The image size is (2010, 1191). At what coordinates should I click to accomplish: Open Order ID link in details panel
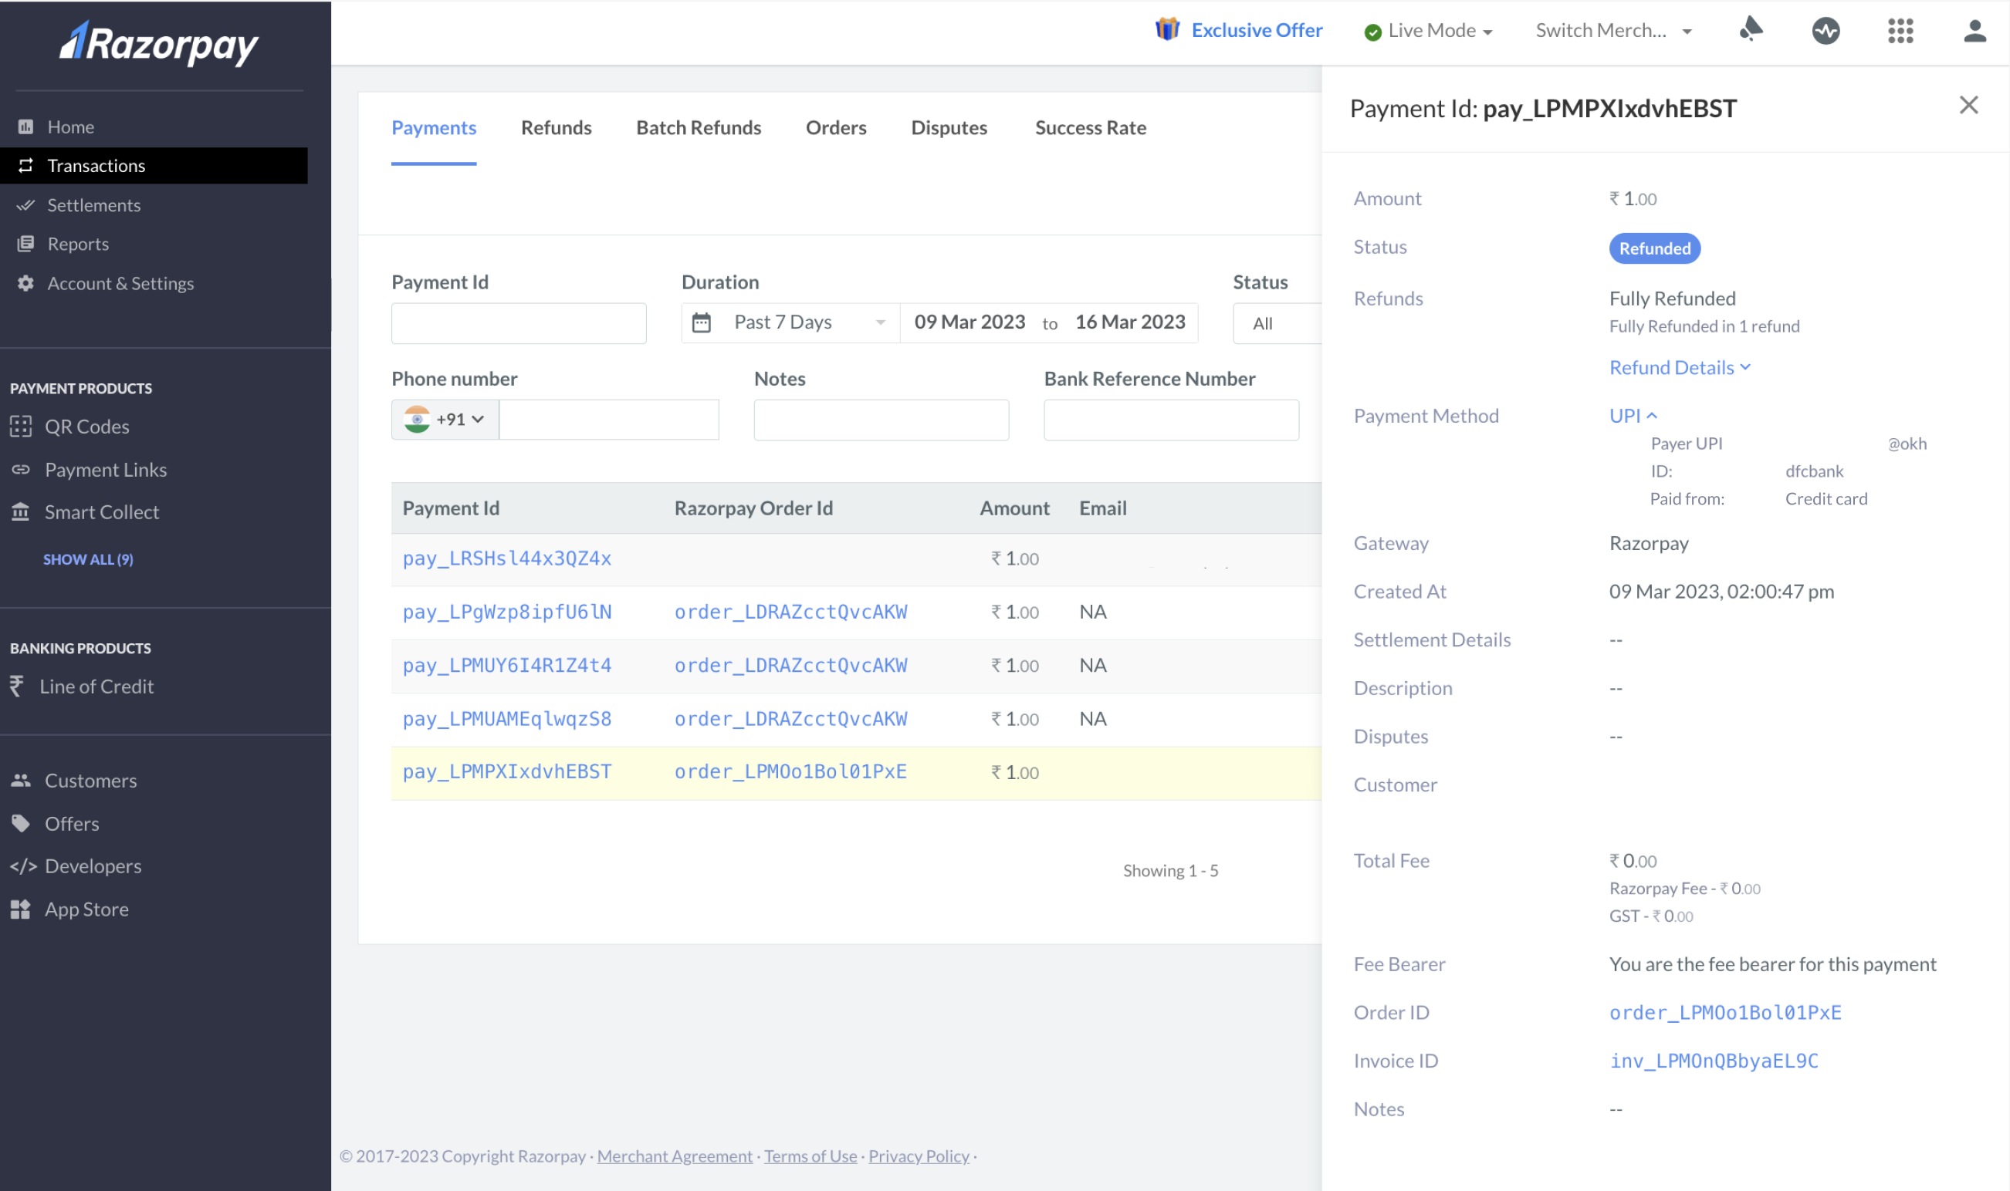[x=1725, y=1013]
